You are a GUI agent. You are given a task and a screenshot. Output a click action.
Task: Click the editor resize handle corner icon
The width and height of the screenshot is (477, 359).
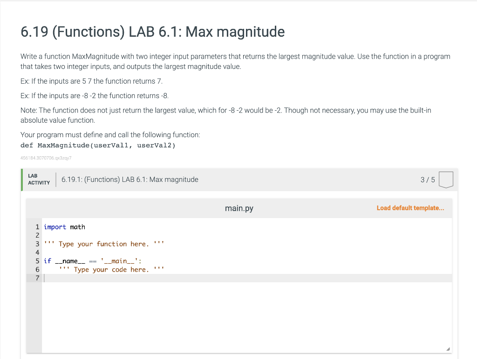point(448,349)
